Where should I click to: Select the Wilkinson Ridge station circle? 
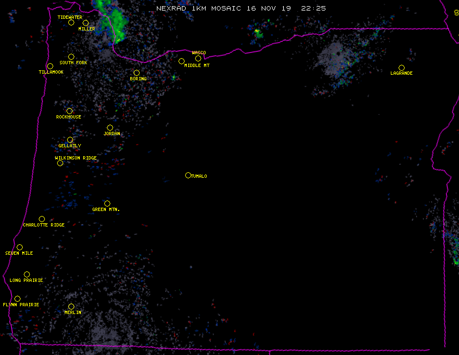pyautogui.click(x=60, y=163)
